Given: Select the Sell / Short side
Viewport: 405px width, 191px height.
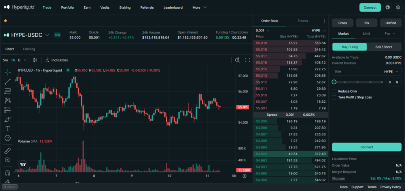Looking at the screenshot, I should [384, 47].
